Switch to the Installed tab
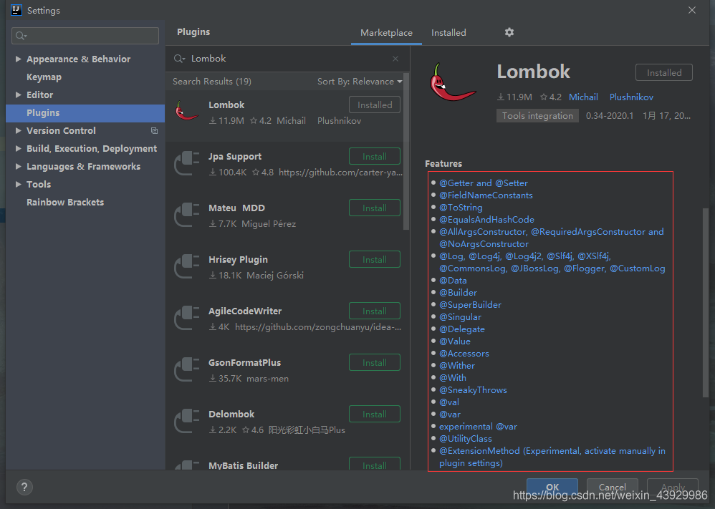Image resolution: width=715 pixels, height=509 pixels. (x=448, y=33)
